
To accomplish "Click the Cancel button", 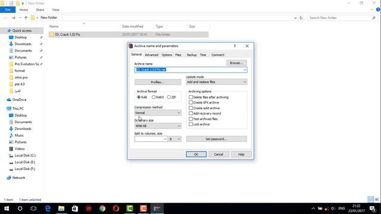I will click(218, 155).
